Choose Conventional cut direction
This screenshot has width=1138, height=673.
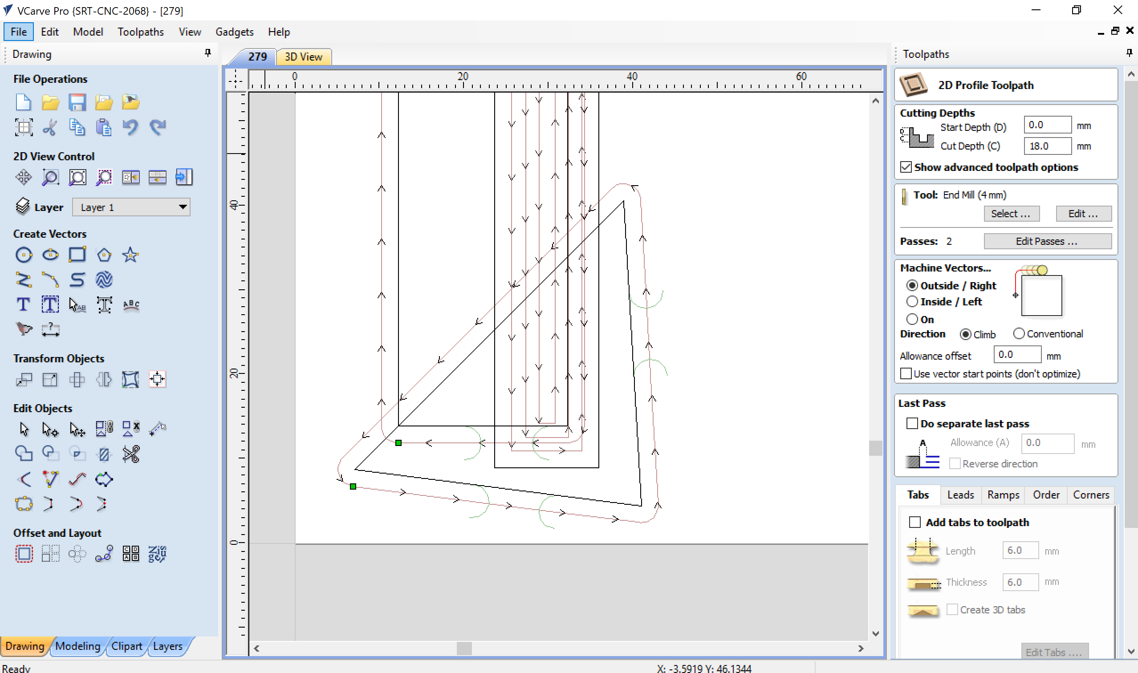tap(1019, 334)
